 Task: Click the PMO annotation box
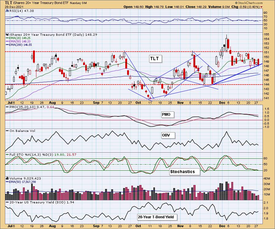point(167,114)
